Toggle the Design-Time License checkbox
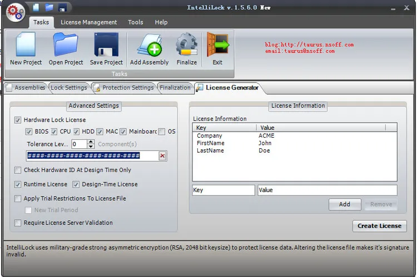The width and height of the screenshot is (417, 277). point(76,184)
